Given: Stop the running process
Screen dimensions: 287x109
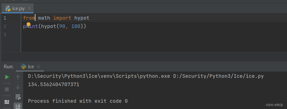Looking at the screenshot, I should pyautogui.click(x=7, y=89).
